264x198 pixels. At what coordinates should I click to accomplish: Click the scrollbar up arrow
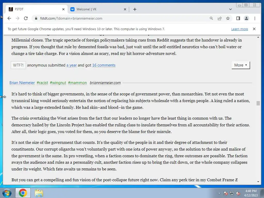(258, 37)
